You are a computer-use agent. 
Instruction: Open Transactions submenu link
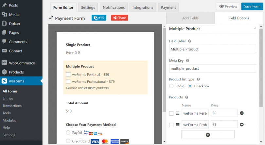click(12, 106)
